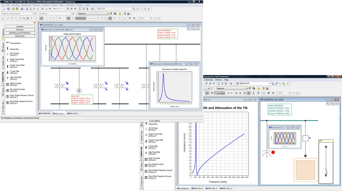Click Node MAIN-BUS THD 0.84 label
Screen dimensions: 342x191
[x=279, y=110]
